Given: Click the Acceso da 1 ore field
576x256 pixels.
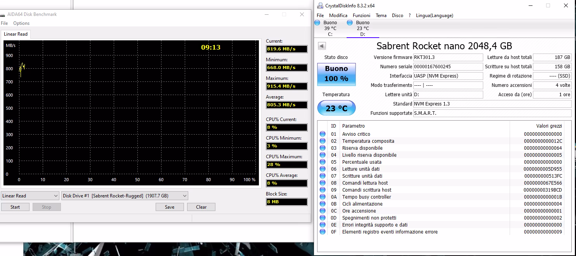Looking at the screenshot, I should pyautogui.click(x=552, y=95).
